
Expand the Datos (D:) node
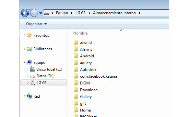click(28, 76)
